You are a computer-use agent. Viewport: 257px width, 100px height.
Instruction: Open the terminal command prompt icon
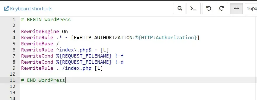coord(193,8)
